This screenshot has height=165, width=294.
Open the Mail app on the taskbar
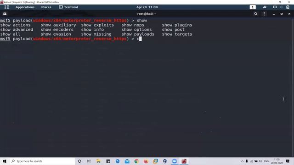(x=127, y=161)
